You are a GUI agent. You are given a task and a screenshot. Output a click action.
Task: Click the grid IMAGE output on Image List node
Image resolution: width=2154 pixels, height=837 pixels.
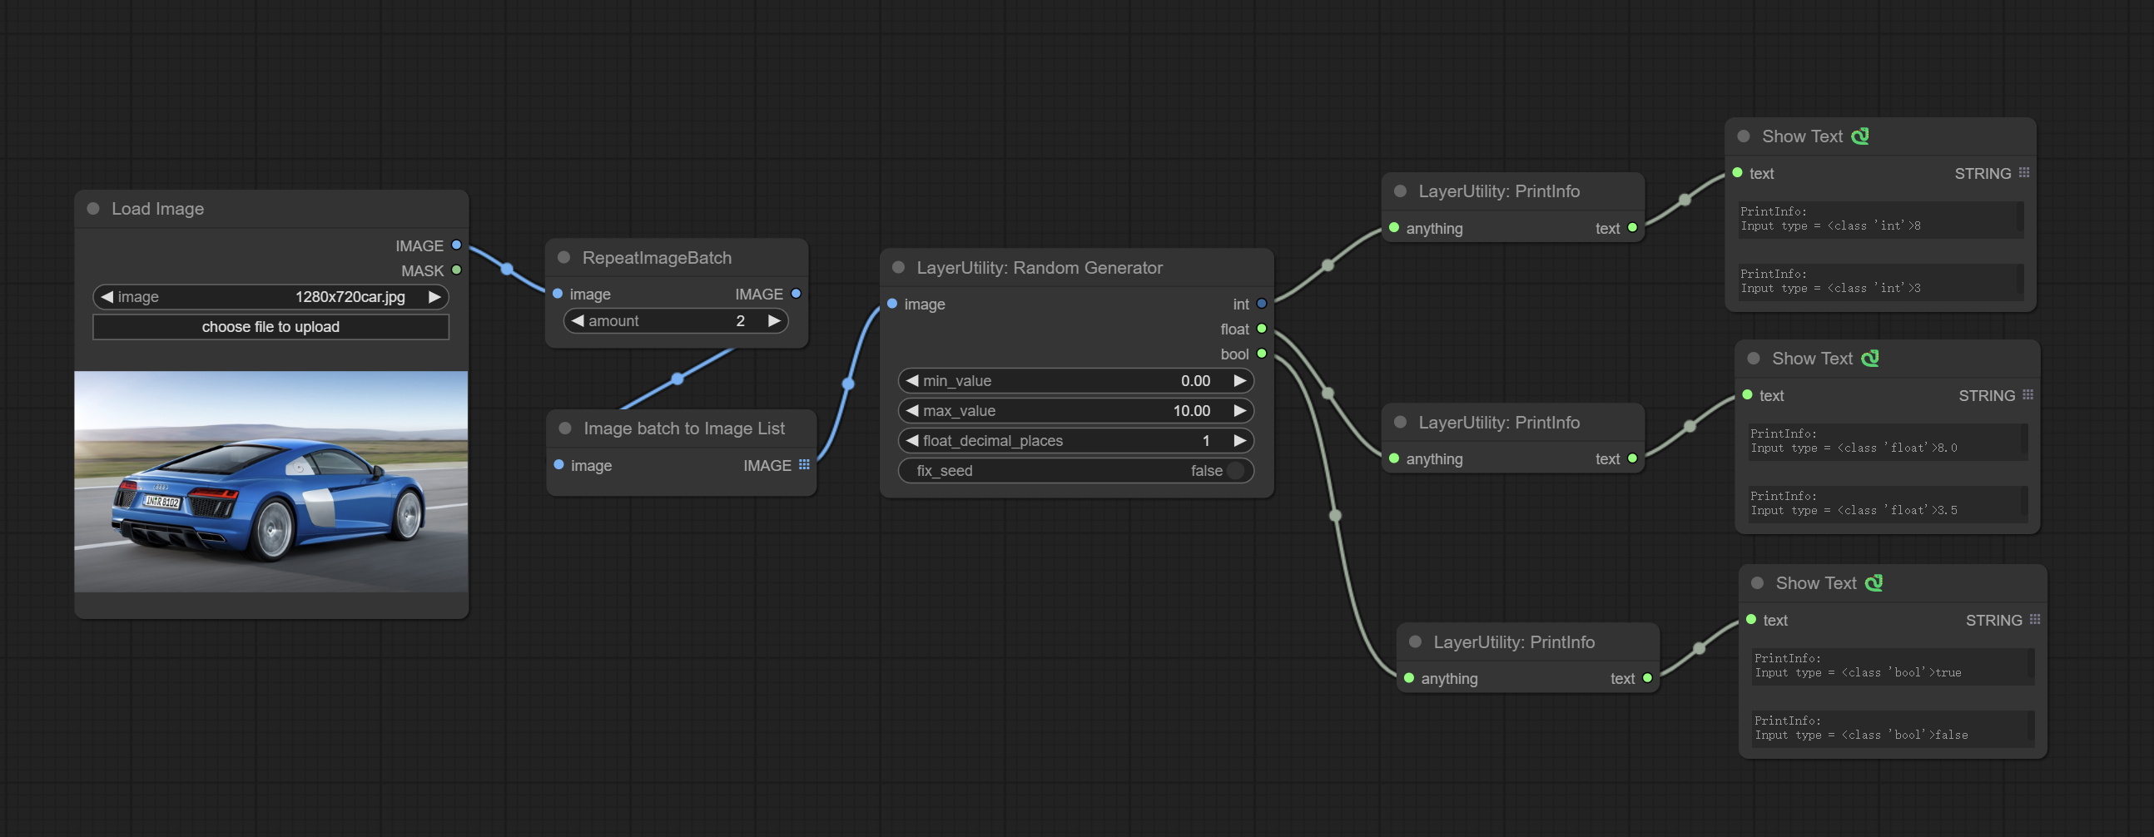[x=803, y=465]
